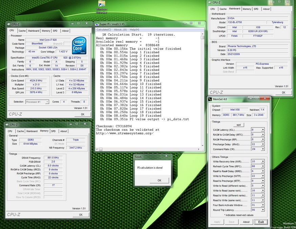
Task: Click the title icon of CPU-Z CPU window
Action: coord(9,24)
